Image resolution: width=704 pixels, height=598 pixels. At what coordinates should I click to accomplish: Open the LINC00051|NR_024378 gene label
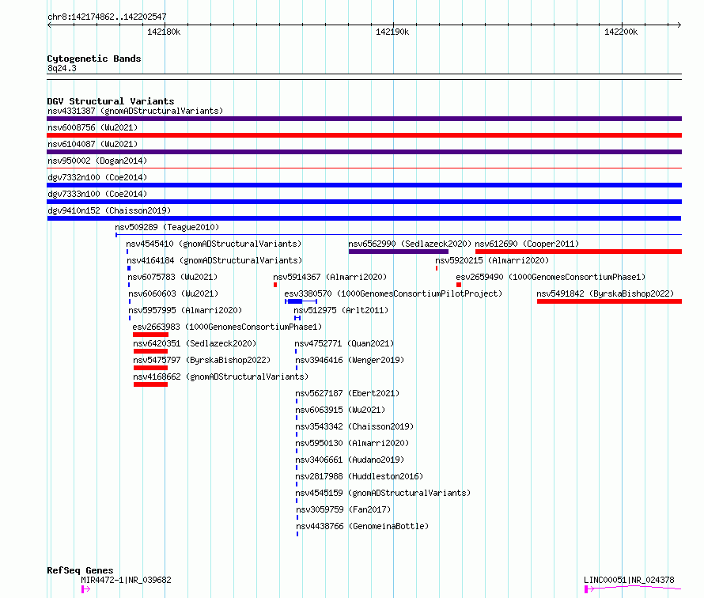pos(629,580)
